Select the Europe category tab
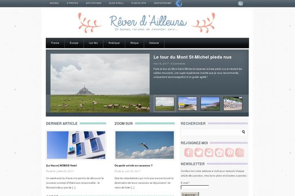Viewport: 295px width, 196px height. point(74,43)
